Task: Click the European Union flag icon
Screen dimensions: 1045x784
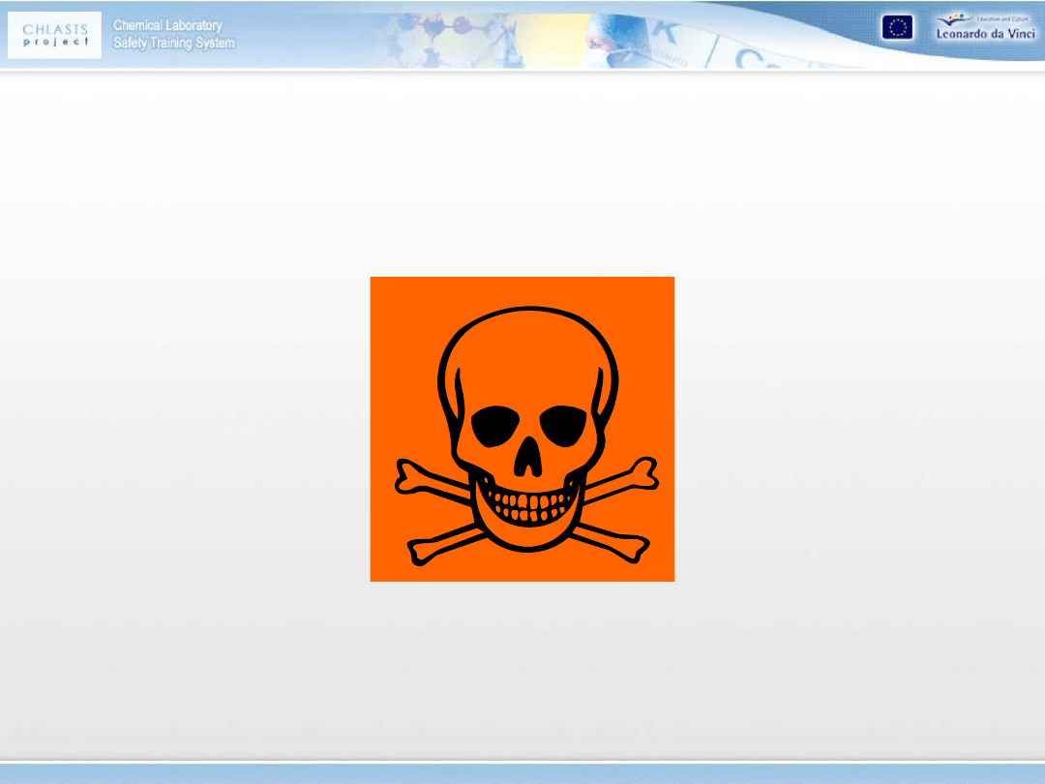Action: [896, 28]
